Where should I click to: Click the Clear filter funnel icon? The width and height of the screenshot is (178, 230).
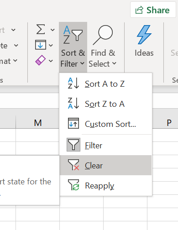point(73,165)
